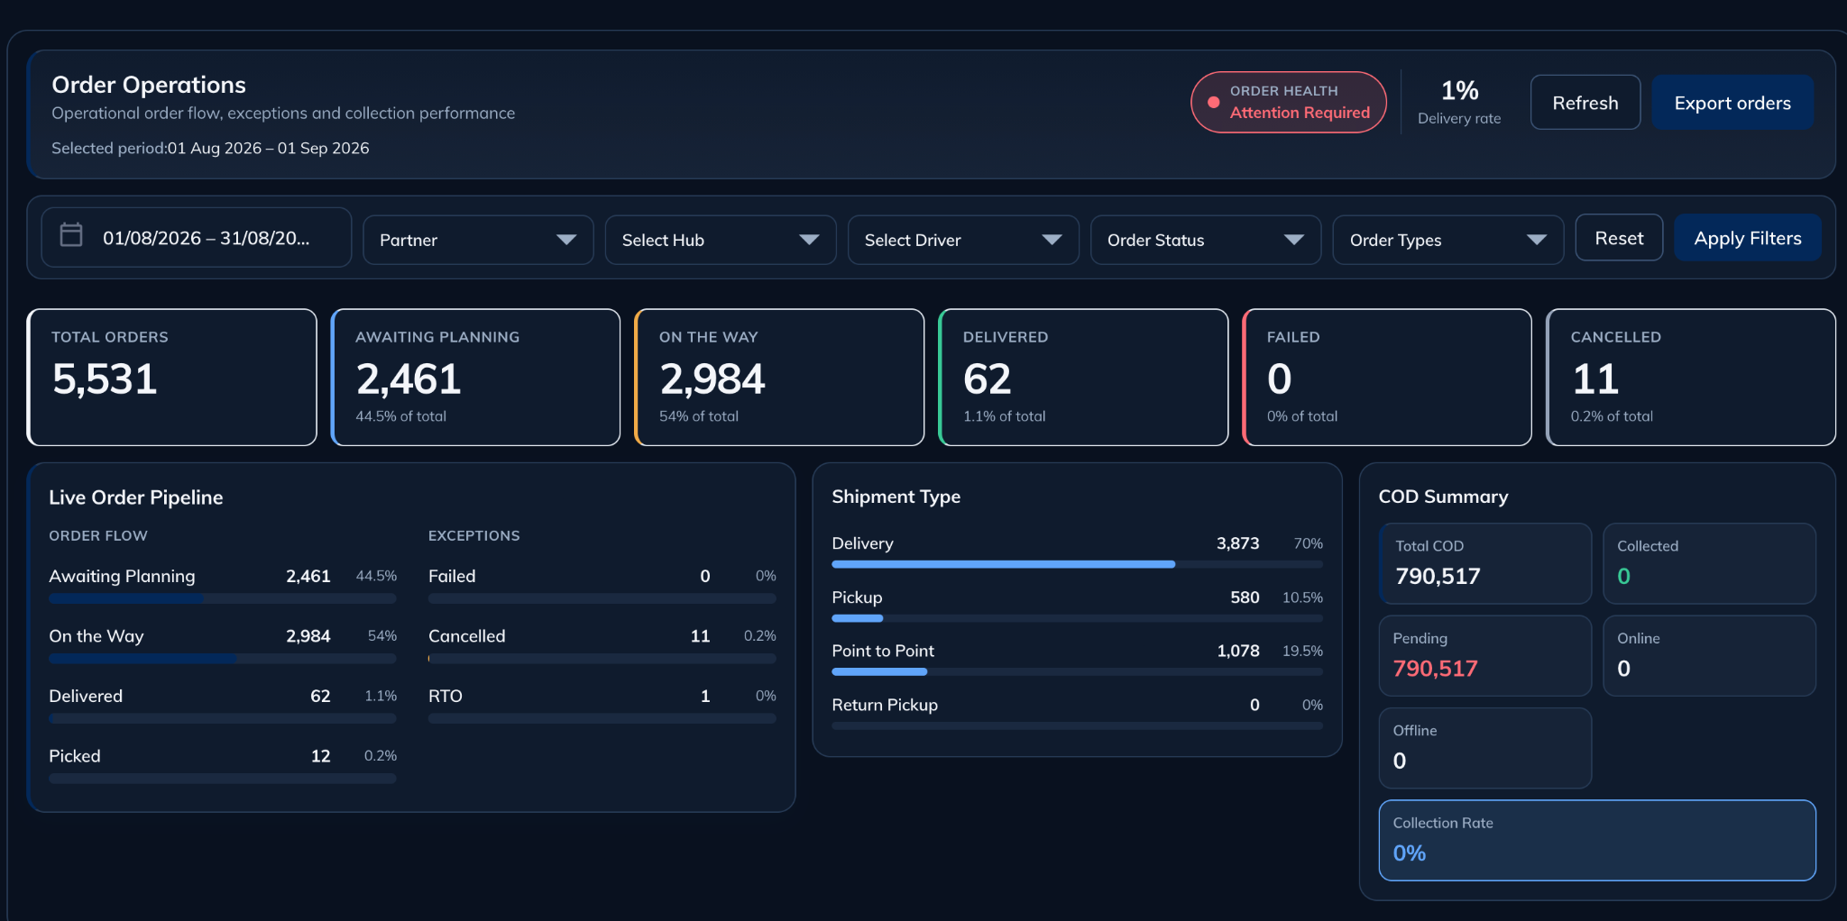Click the Export orders button
This screenshot has width=1847, height=921.
pos(1732,103)
